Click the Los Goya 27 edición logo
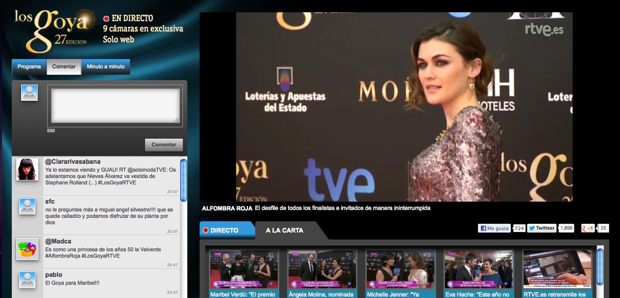Image resolution: width=620 pixels, height=298 pixels. click(x=54, y=30)
